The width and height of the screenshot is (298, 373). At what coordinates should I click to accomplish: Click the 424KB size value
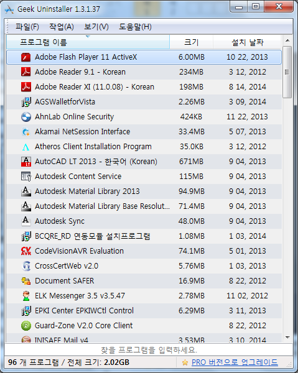click(x=192, y=117)
